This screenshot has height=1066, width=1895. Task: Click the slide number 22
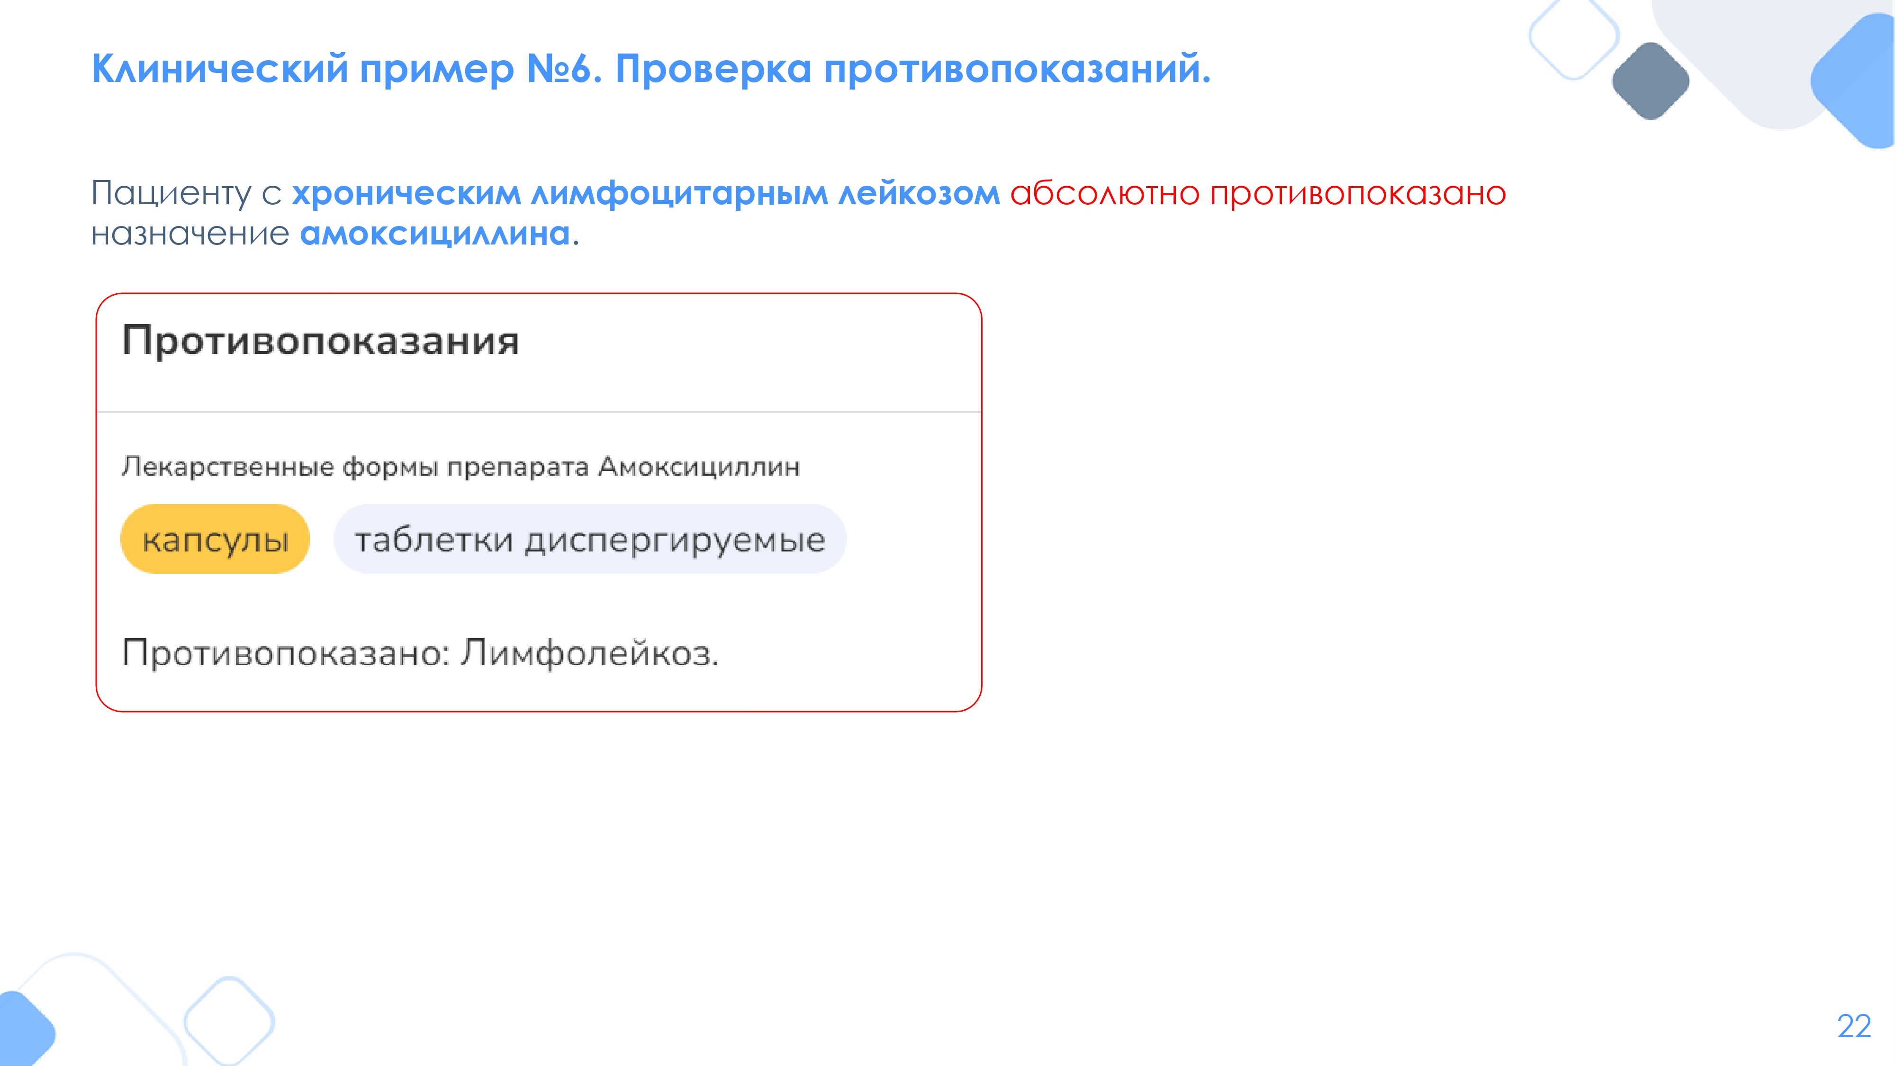(1853, 1026)
